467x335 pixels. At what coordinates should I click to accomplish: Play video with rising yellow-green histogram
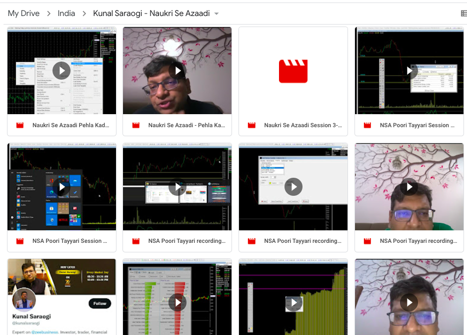[293, 302]
